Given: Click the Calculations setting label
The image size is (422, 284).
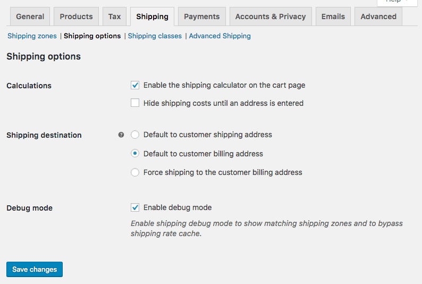Looking at the screenshot, I should coord(29,86).
